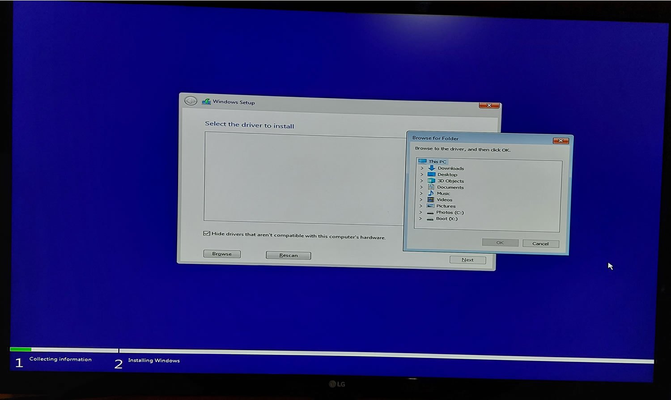Close the Browse for Folder dialog

coord(561,140)
